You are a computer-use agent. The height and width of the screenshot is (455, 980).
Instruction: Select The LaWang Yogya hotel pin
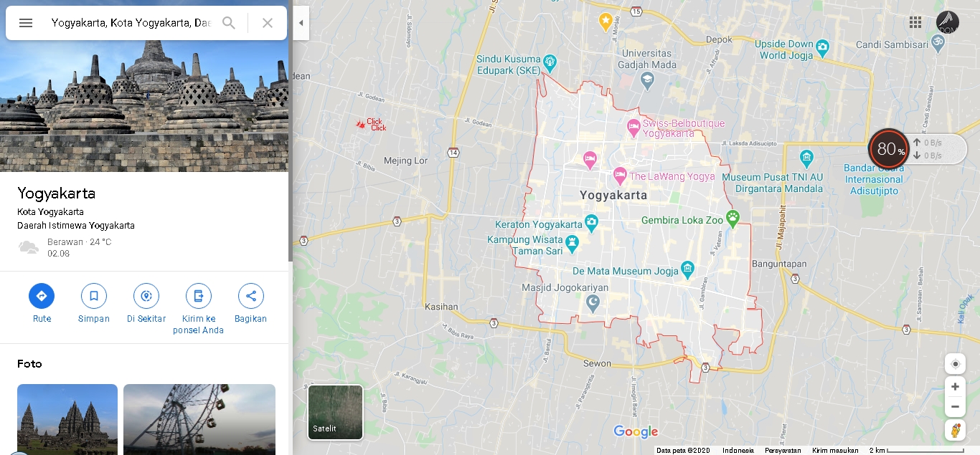(620, 175)
